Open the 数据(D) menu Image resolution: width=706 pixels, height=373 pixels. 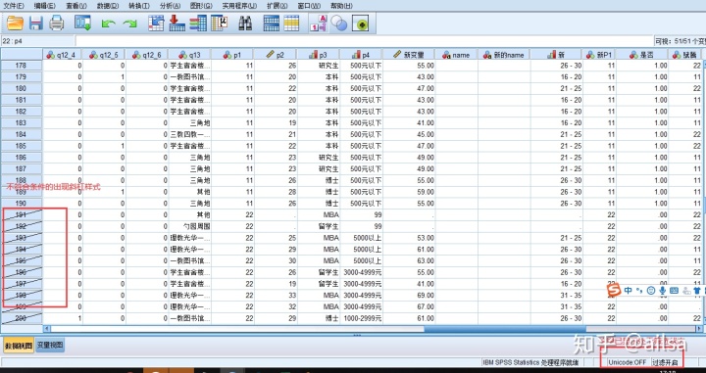[108, 6]
